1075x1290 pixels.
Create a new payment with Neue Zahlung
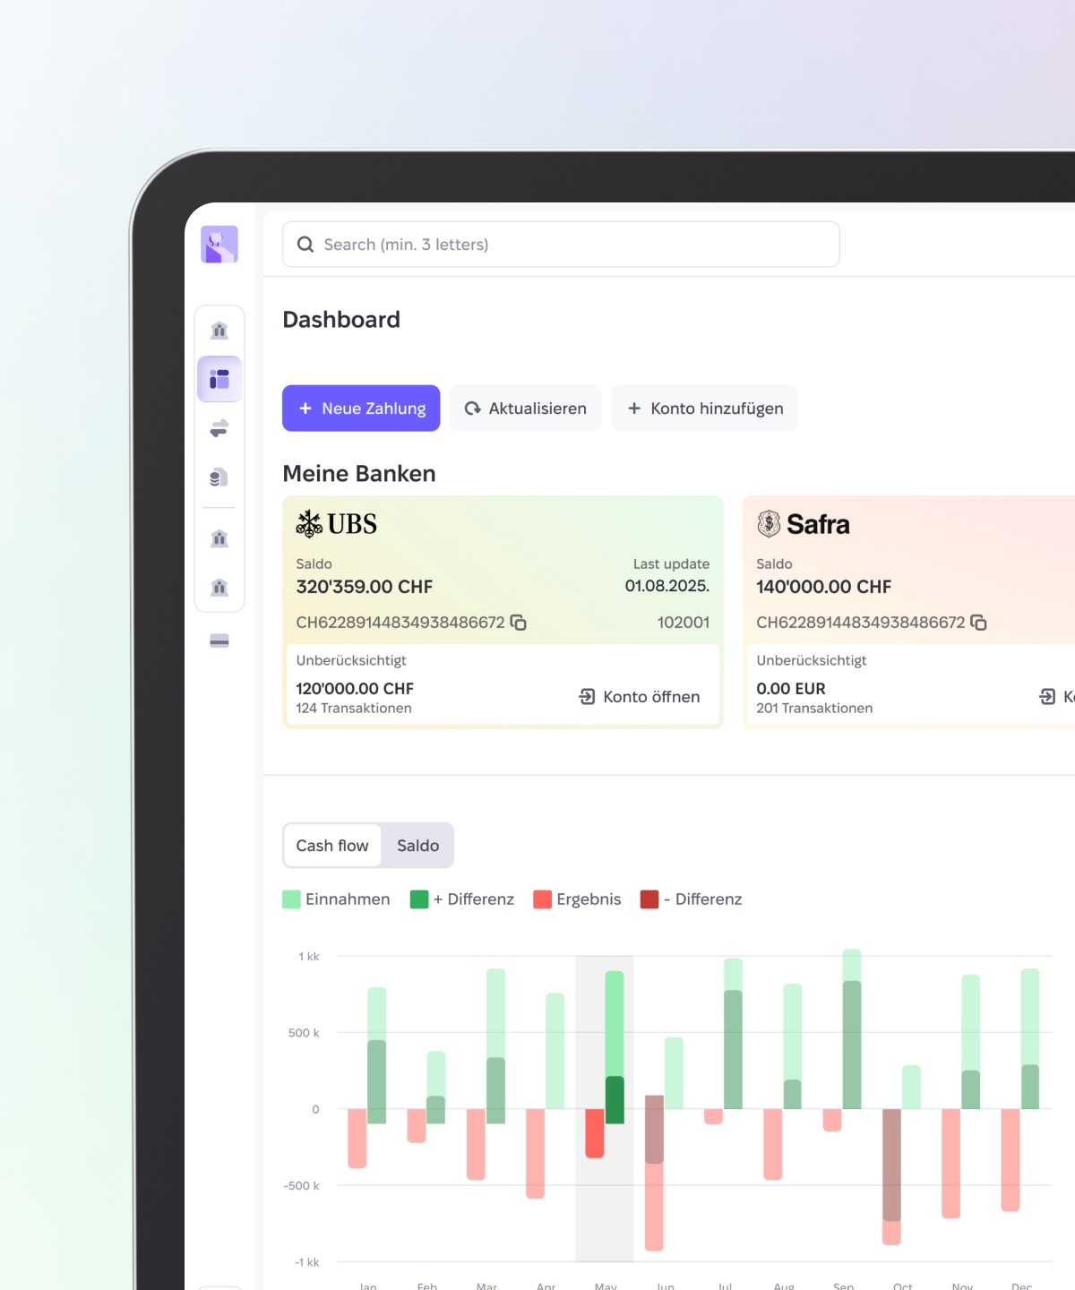pos(361,408)
